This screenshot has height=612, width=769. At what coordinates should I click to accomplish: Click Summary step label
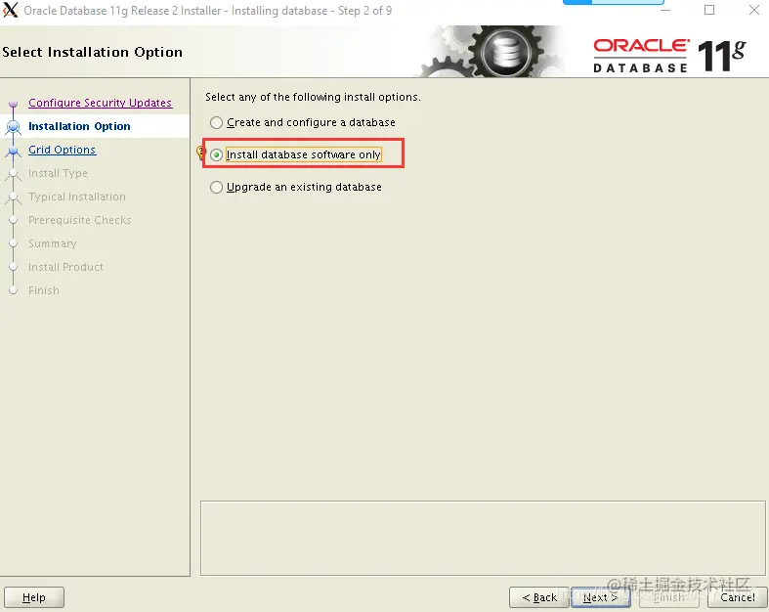pos(53,243)
